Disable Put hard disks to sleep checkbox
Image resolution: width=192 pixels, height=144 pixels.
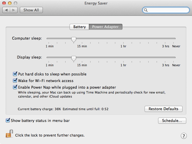[x=15, y=74]
